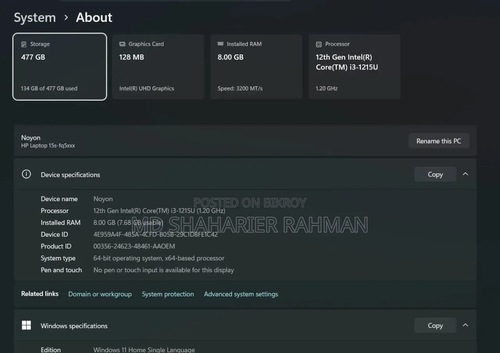Image resolution: width=500 pixels, height=353 pixels.
Task: Click the Processor chip icon
Action: point(319,45)
